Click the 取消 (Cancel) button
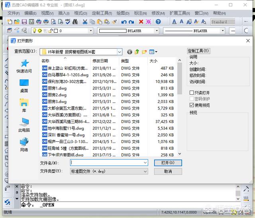Screen dimensions: 255x218 coord(168,171)
